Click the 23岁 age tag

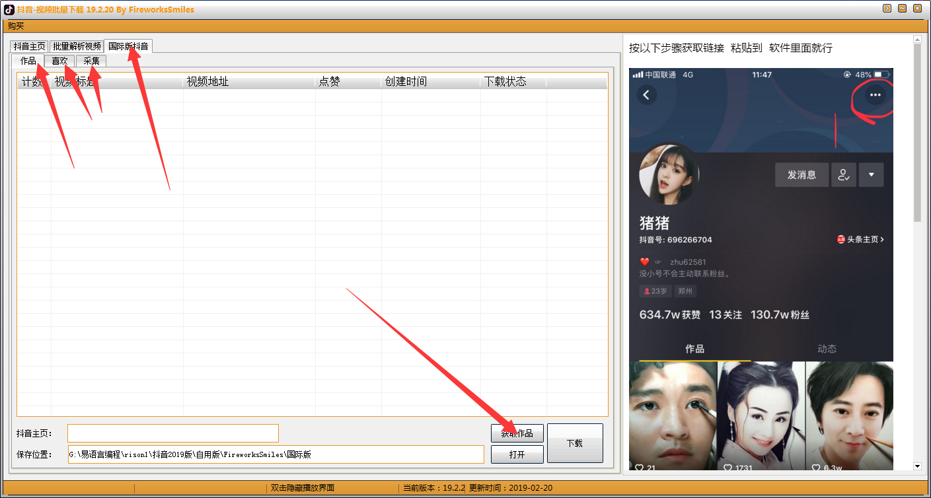(x=654, y=291)
